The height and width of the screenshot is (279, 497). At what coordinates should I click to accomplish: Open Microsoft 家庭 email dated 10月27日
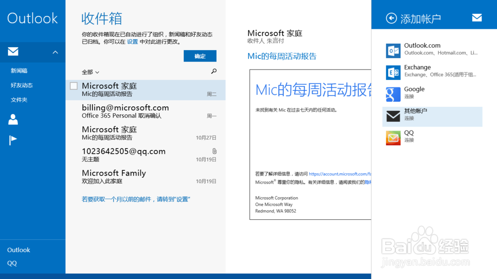tap(146, 134)
